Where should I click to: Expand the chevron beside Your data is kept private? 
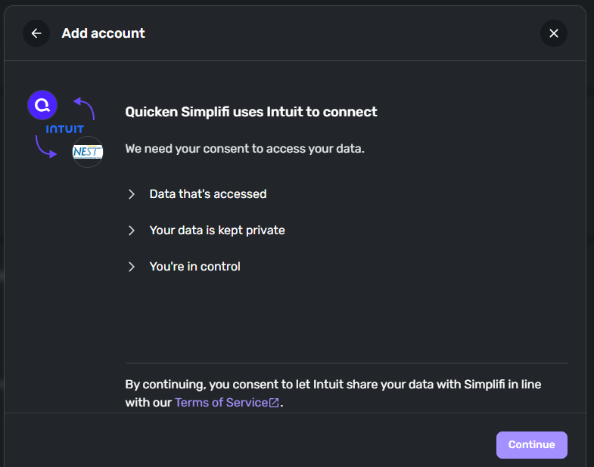tap(132, 230)
